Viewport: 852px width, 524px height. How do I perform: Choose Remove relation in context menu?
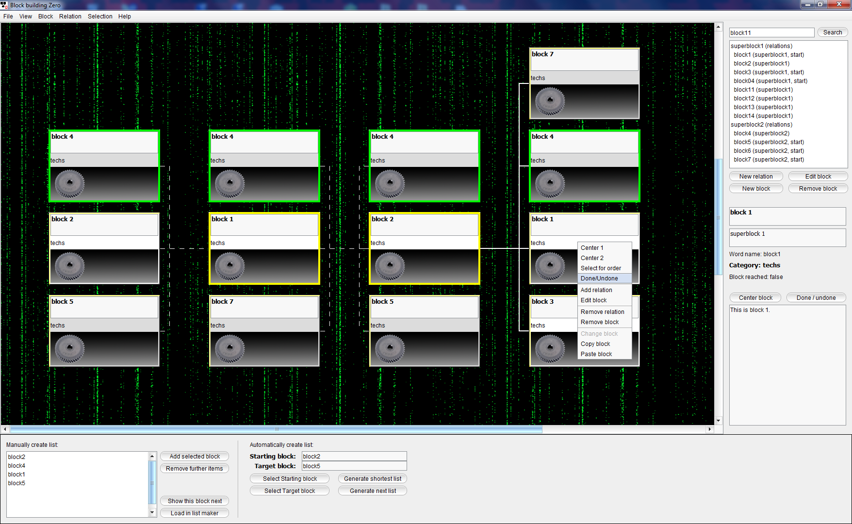[605, 312]
